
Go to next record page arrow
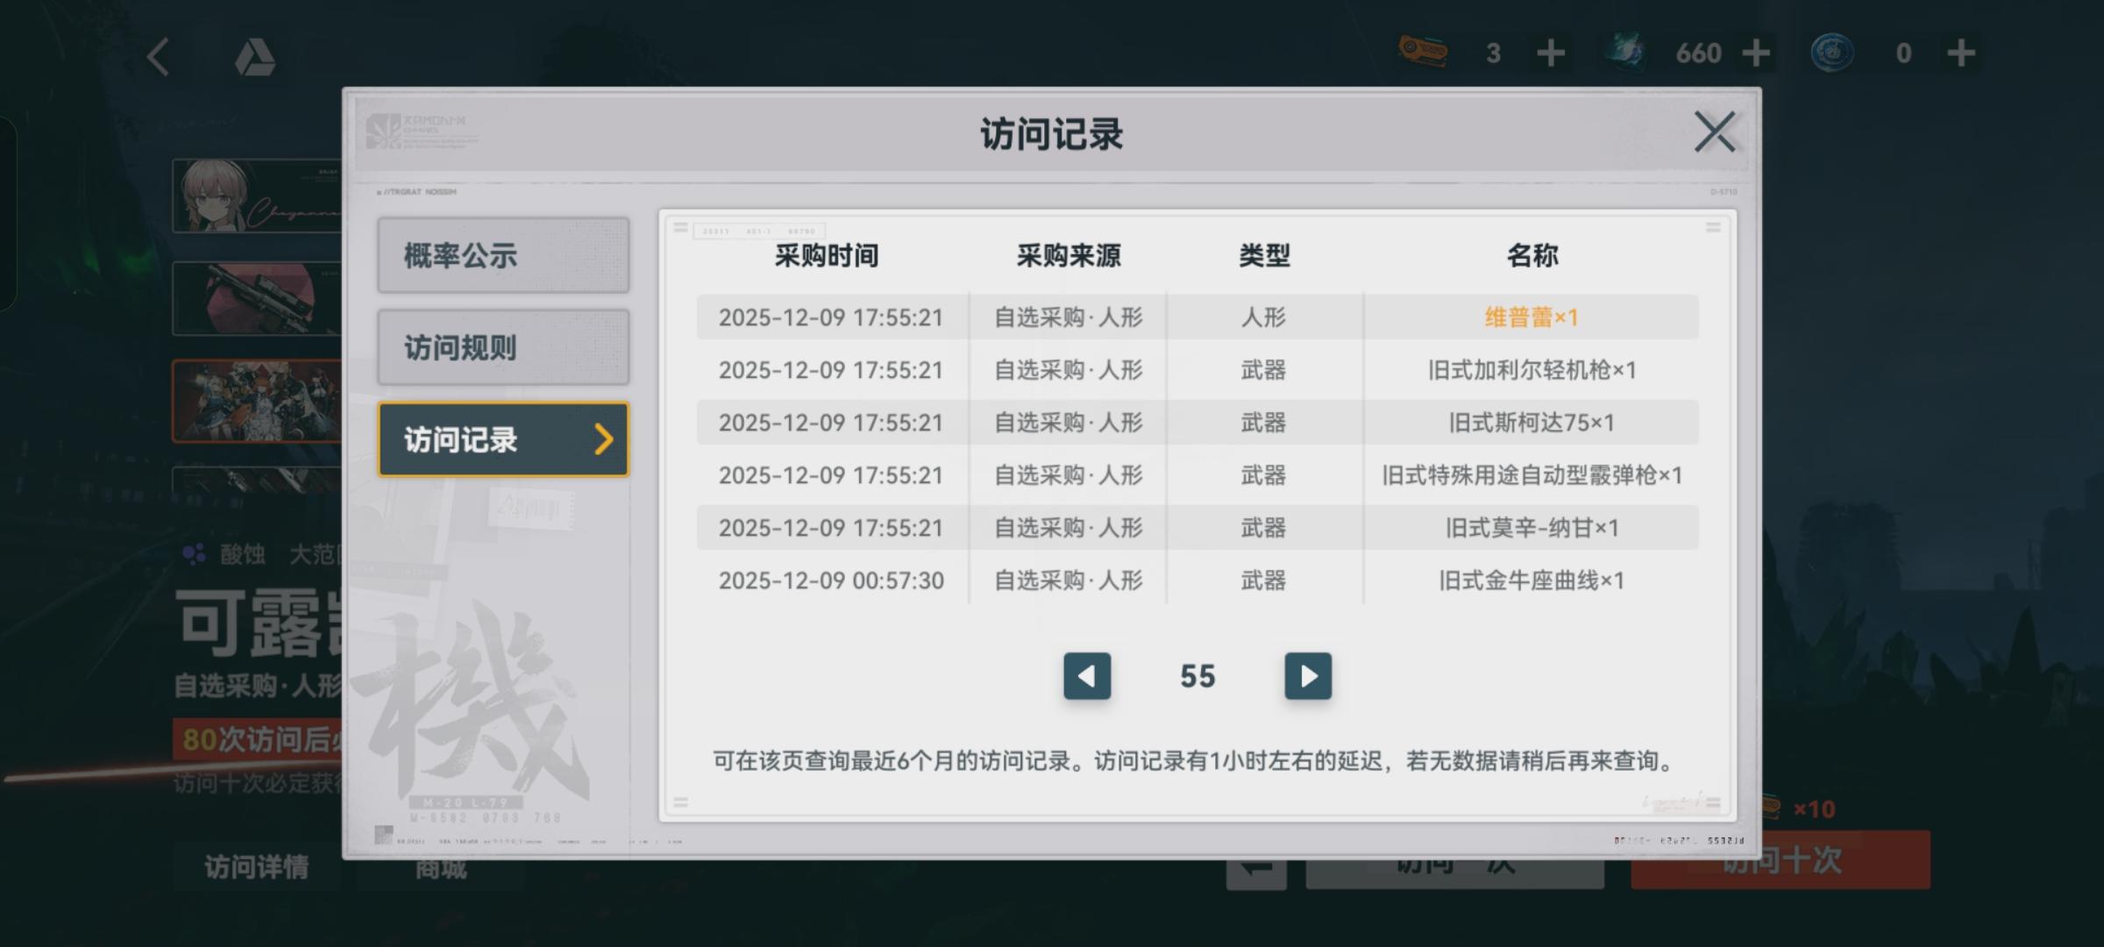coord(1307,676)
